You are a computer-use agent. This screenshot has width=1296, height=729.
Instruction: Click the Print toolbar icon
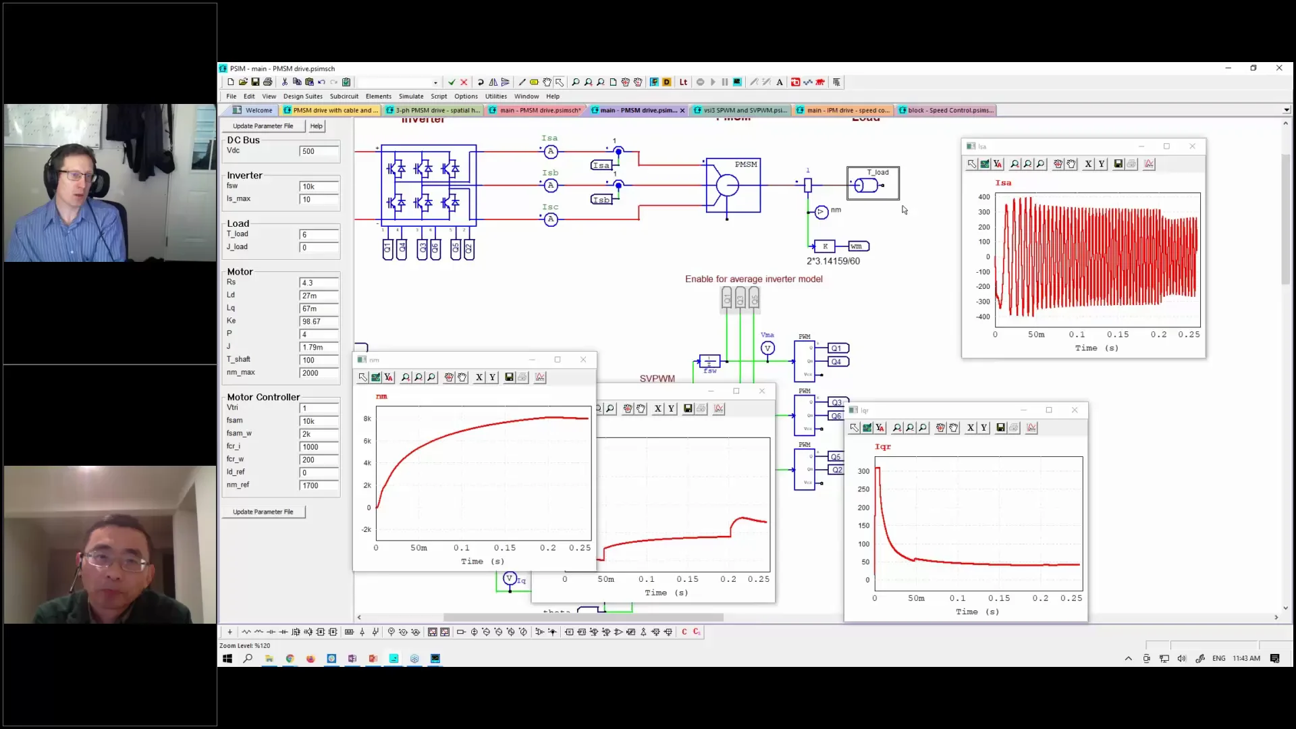click(x=268, y=82)
